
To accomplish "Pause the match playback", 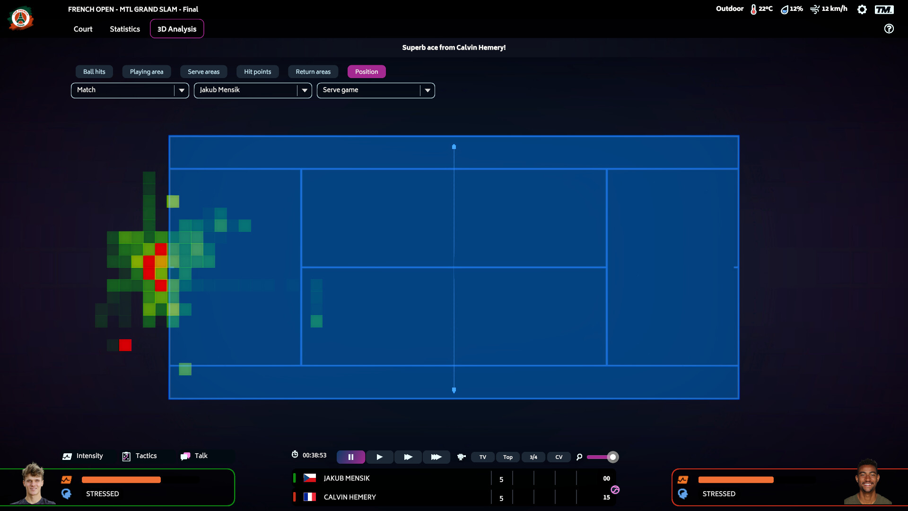I will click(350, 457).
